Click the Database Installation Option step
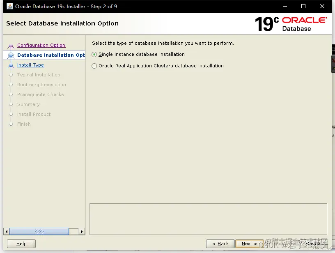 [51, 55]
